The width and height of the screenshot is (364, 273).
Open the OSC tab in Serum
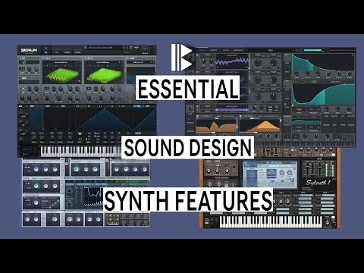pyautogui.click(x=46, y=52)
